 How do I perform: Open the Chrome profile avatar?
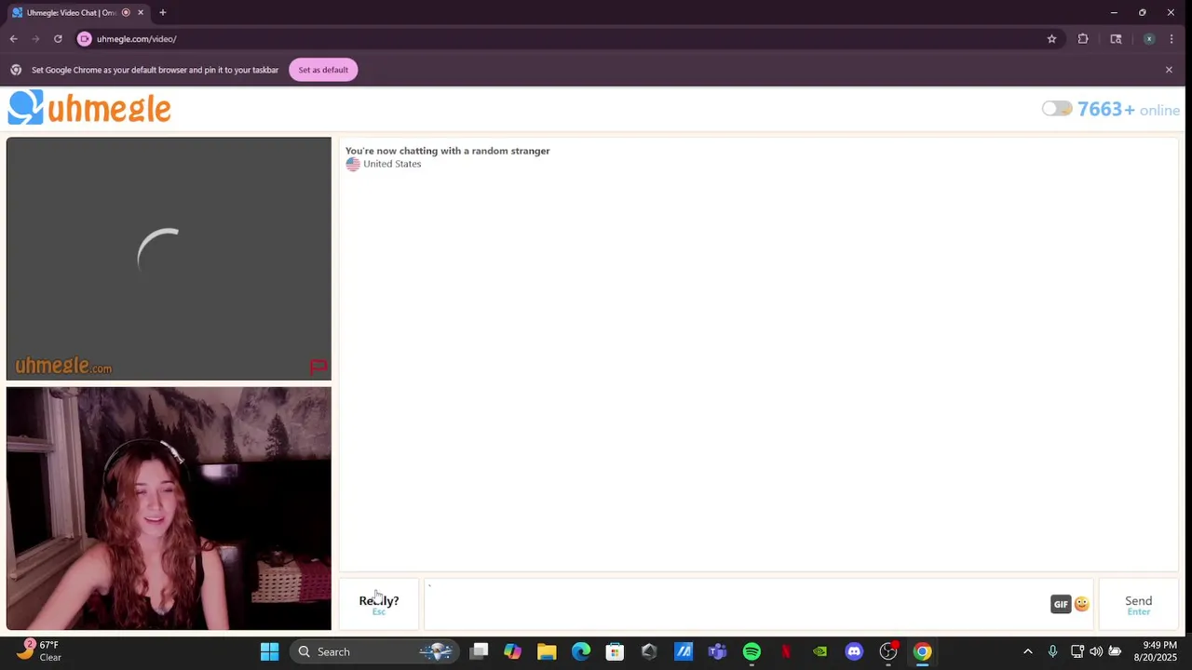click(x=1149, y=39)
